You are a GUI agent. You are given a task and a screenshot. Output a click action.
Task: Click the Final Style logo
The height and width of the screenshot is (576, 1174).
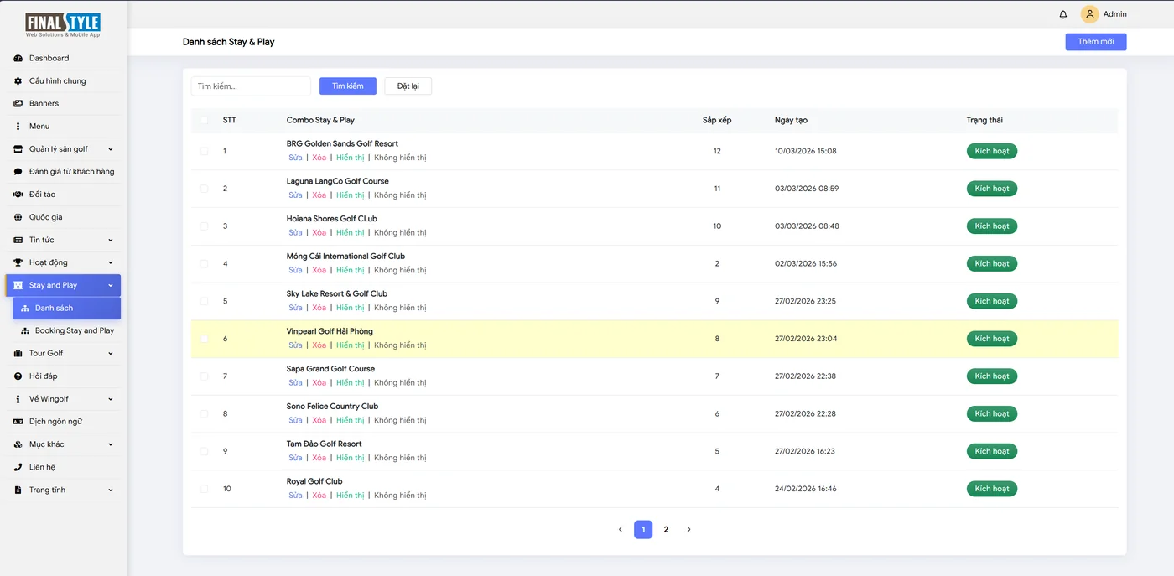pos(63,25)
